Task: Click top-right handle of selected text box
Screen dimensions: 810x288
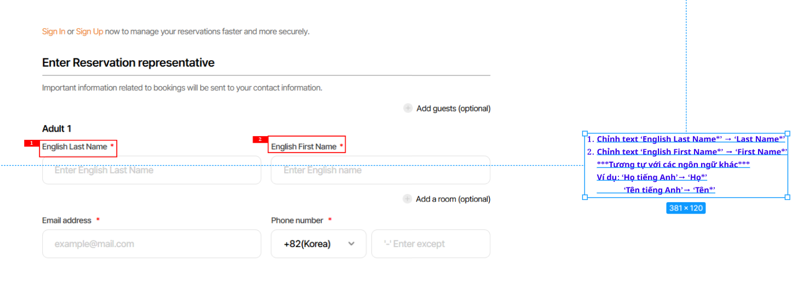Action: point(788,133)
